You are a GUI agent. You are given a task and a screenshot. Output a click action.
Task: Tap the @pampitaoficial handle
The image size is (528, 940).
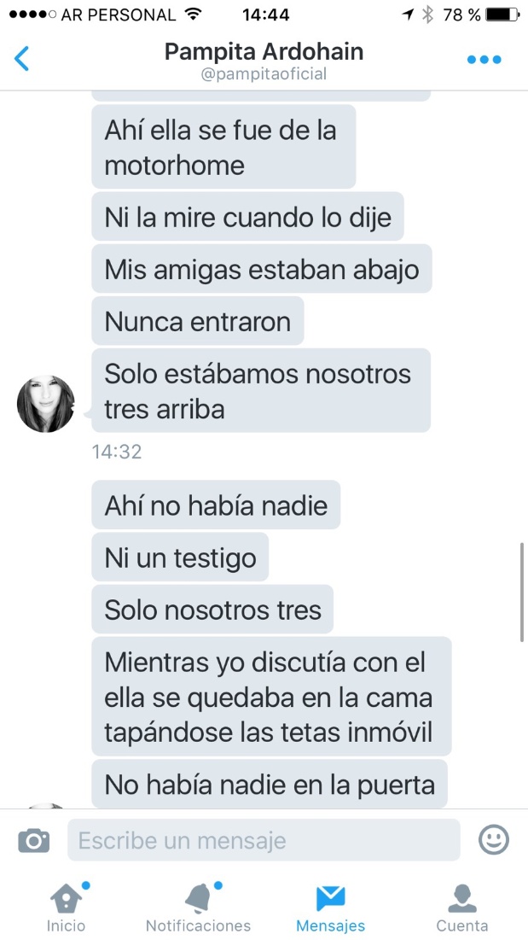click(x=264, y=74)
